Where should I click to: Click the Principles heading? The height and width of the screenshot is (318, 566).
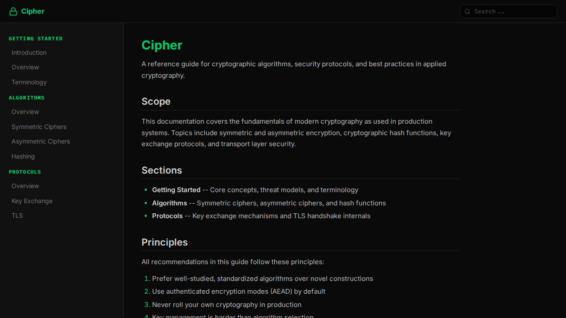coord(164,242)
